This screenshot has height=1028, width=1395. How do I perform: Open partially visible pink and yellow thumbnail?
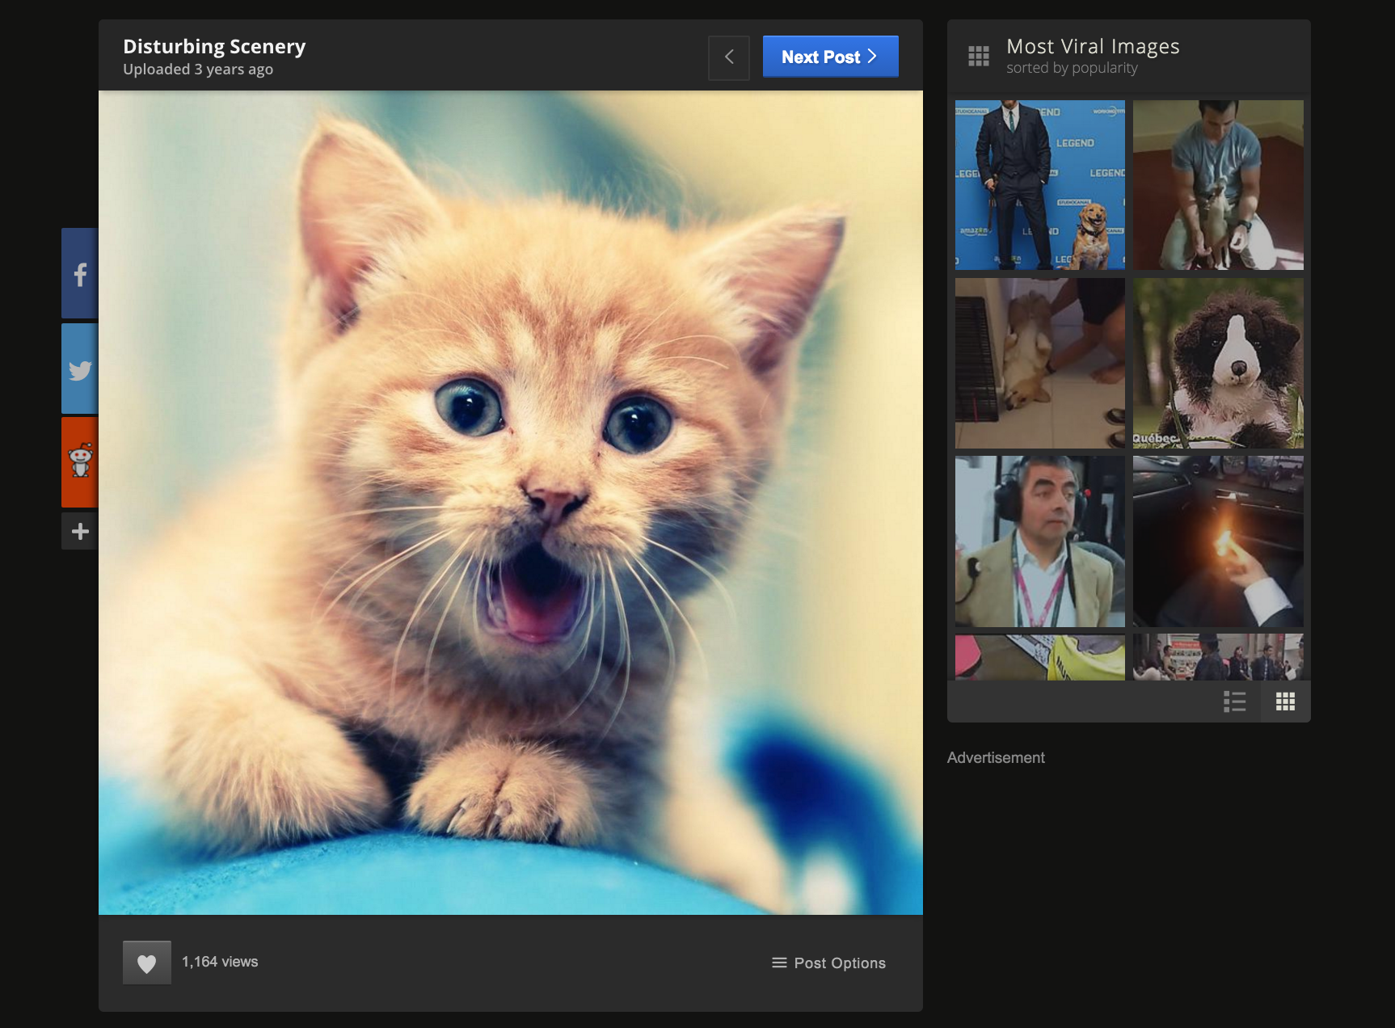click(x=1040, y=657)
